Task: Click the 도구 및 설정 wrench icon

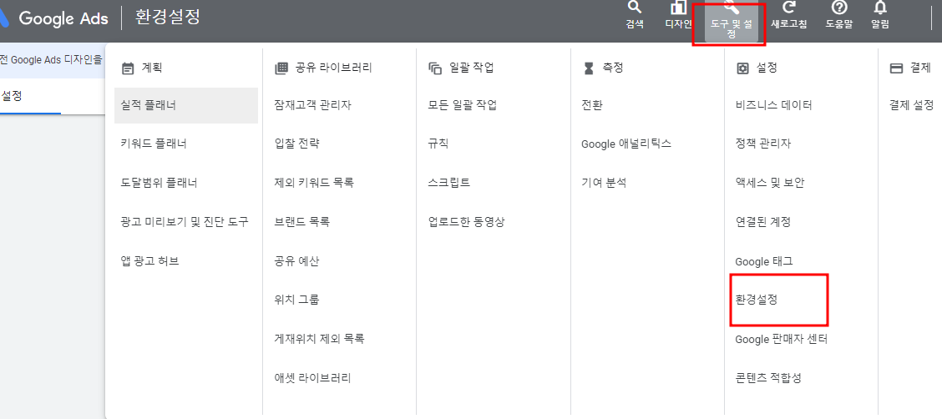Action: [731, 8]
